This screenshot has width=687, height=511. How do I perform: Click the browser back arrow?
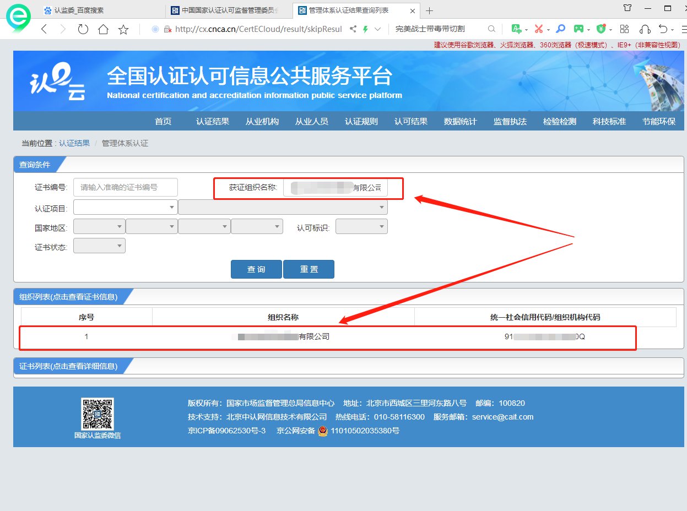[x=45, y=29]
